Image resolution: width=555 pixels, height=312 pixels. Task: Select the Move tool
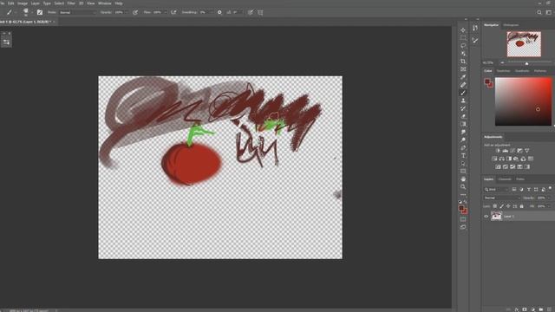463,30
